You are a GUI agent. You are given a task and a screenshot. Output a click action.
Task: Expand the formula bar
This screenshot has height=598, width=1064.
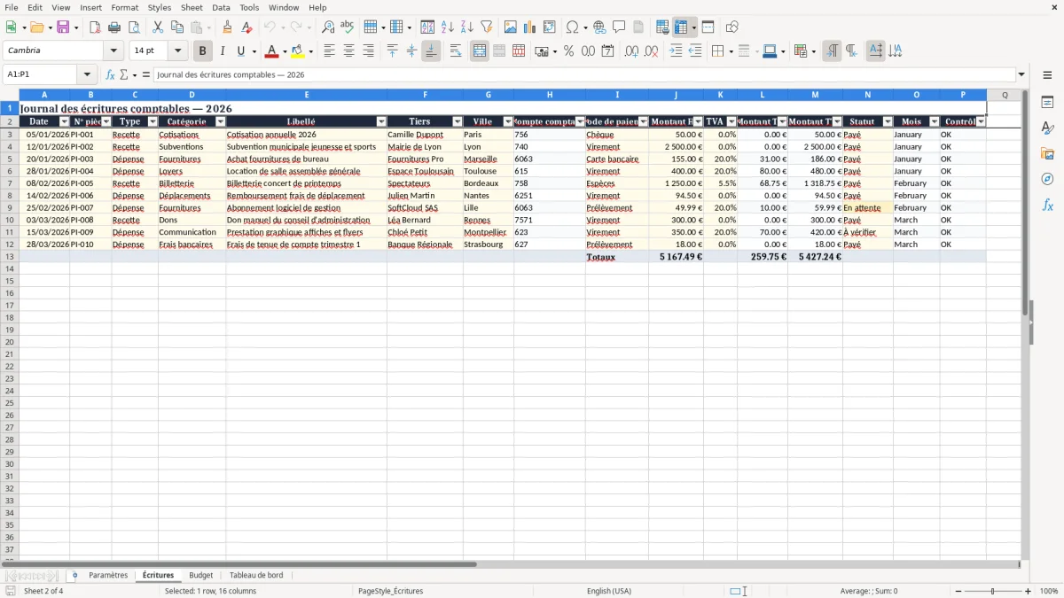click(x=1022, y=74)
